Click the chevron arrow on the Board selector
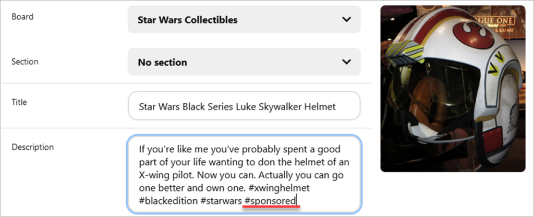Viewport: 534px width, 217px height. 346,20
